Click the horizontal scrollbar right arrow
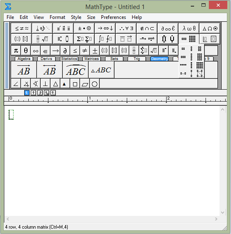This screenshot has height=234, width=231. pyautogui.click(x=216, y=219)
